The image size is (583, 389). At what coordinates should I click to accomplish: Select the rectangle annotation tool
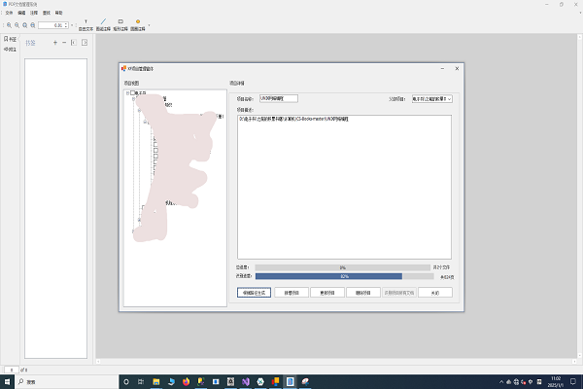coord(120,25)
